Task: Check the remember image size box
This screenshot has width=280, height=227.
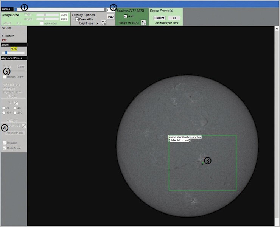Action: click(42, 23)
